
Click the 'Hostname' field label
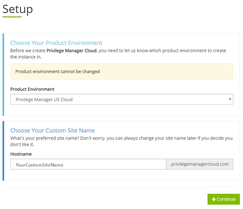click(x=22, y=154)
